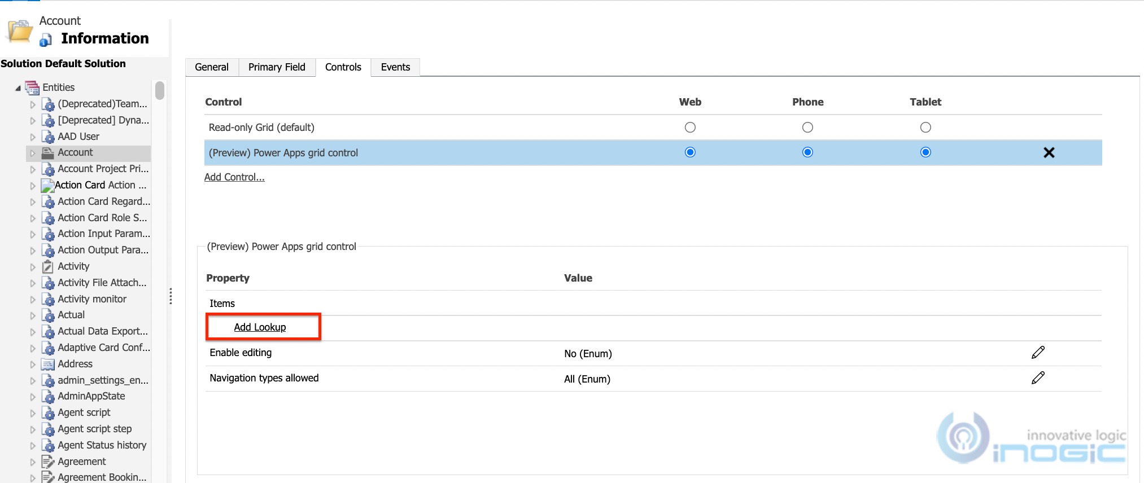Collapse the Entities tree node

pyautogui.click(x=18, y=88)
